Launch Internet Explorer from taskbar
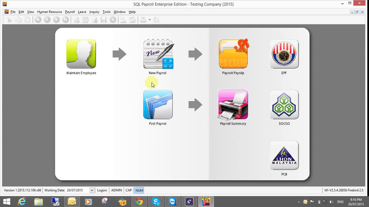This screenshot has width=369, height=207. (x=22, y=202)
